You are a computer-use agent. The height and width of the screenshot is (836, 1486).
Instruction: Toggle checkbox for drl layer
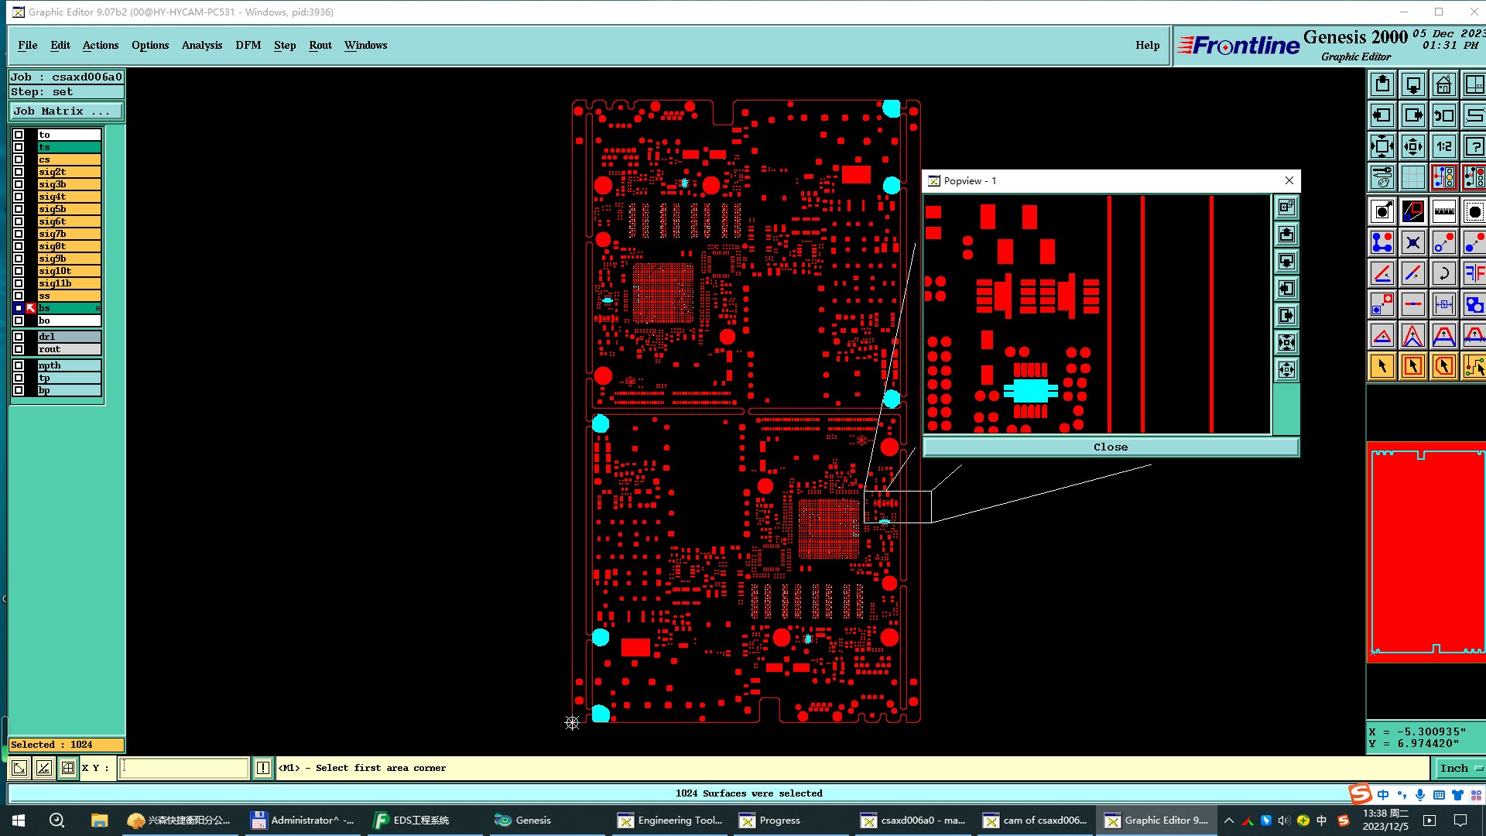[x=19, y=337]
